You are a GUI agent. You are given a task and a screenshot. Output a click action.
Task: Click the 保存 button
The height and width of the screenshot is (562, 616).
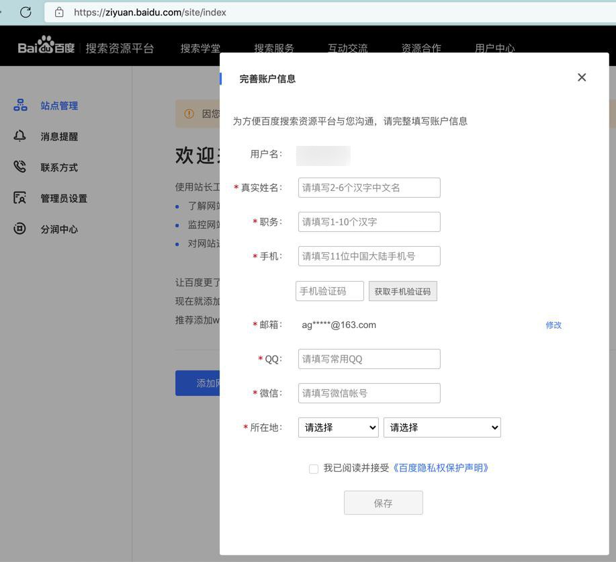click(384, 503)
